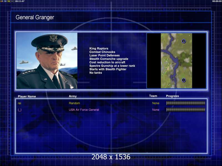Image resolution: width=222 pixels, height=166 pixels.
Task: Click the 'USA Air Force General' entry
Action: pyautogui.click(x=84, y=110)
